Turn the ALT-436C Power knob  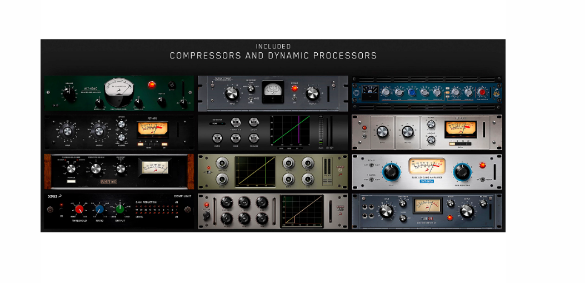point(162,102)
